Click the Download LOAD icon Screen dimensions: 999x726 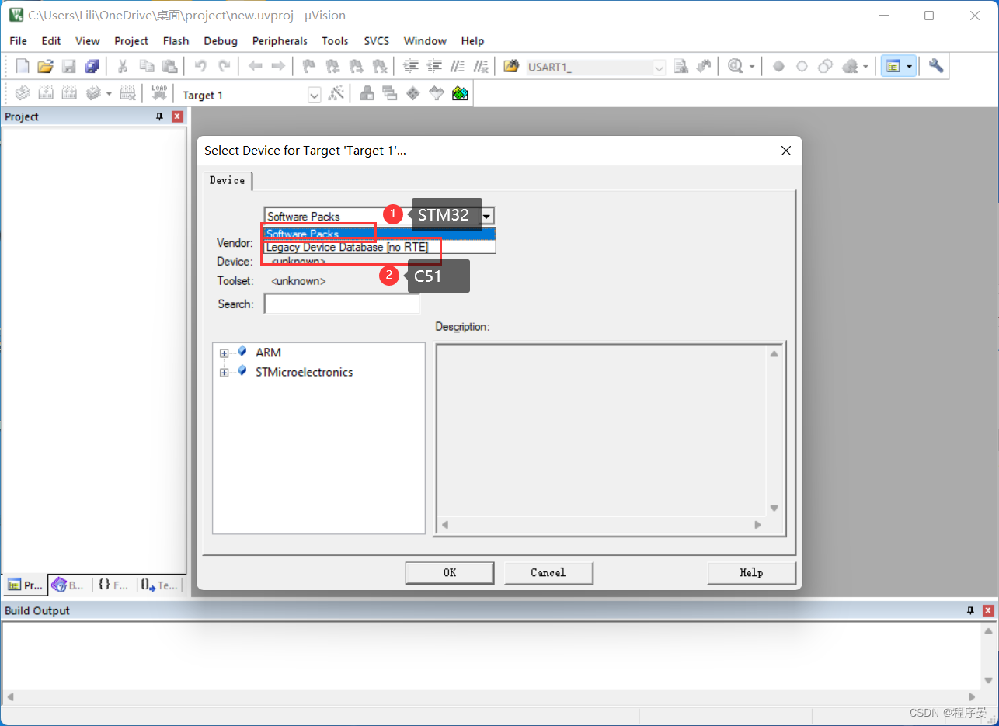coord(159,94)
